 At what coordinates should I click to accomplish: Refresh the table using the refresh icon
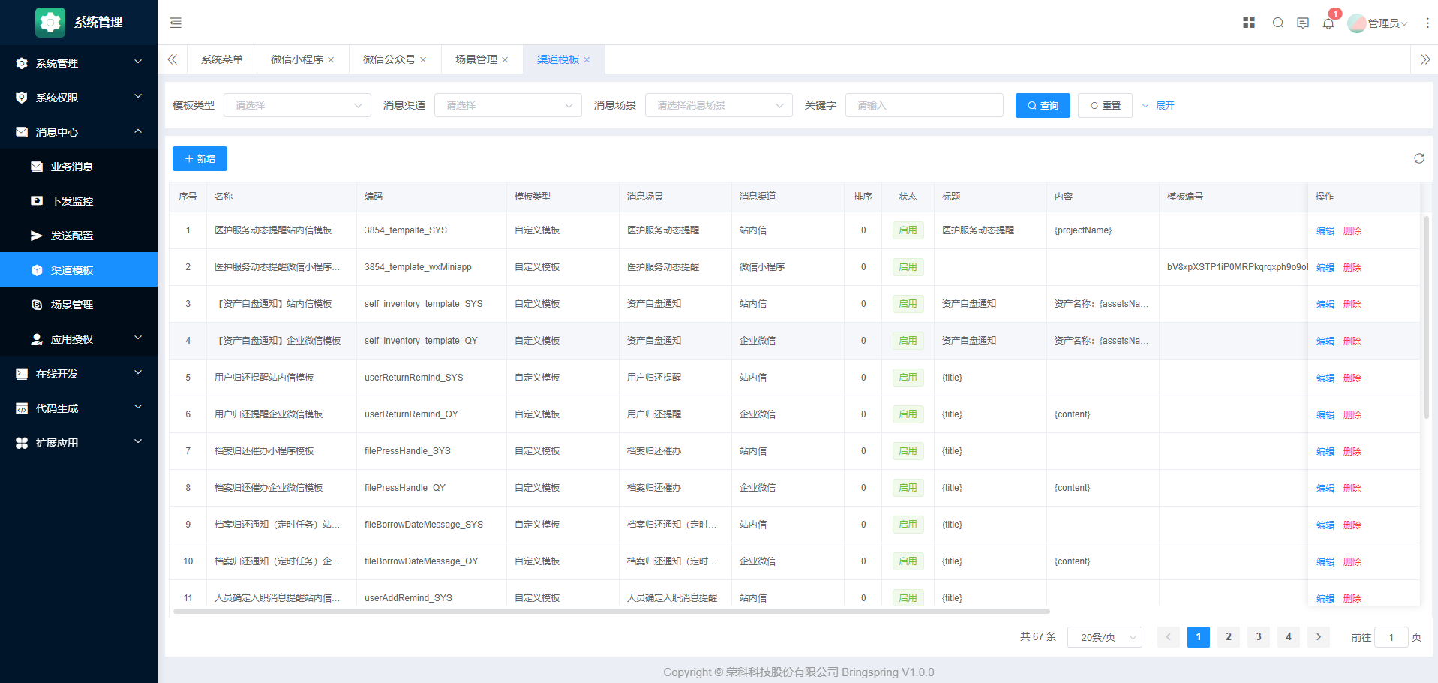1419,158
